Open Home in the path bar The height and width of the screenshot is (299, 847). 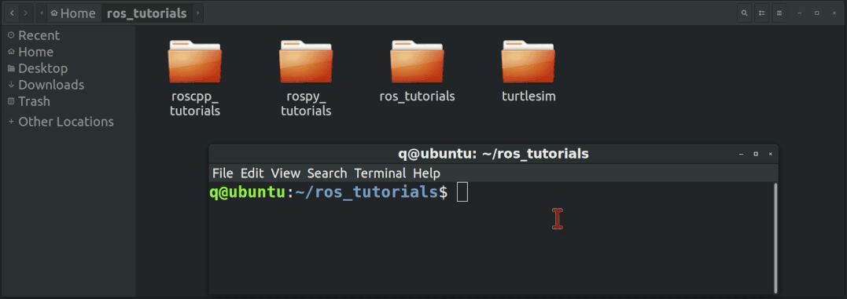click(x=73, y=13)
